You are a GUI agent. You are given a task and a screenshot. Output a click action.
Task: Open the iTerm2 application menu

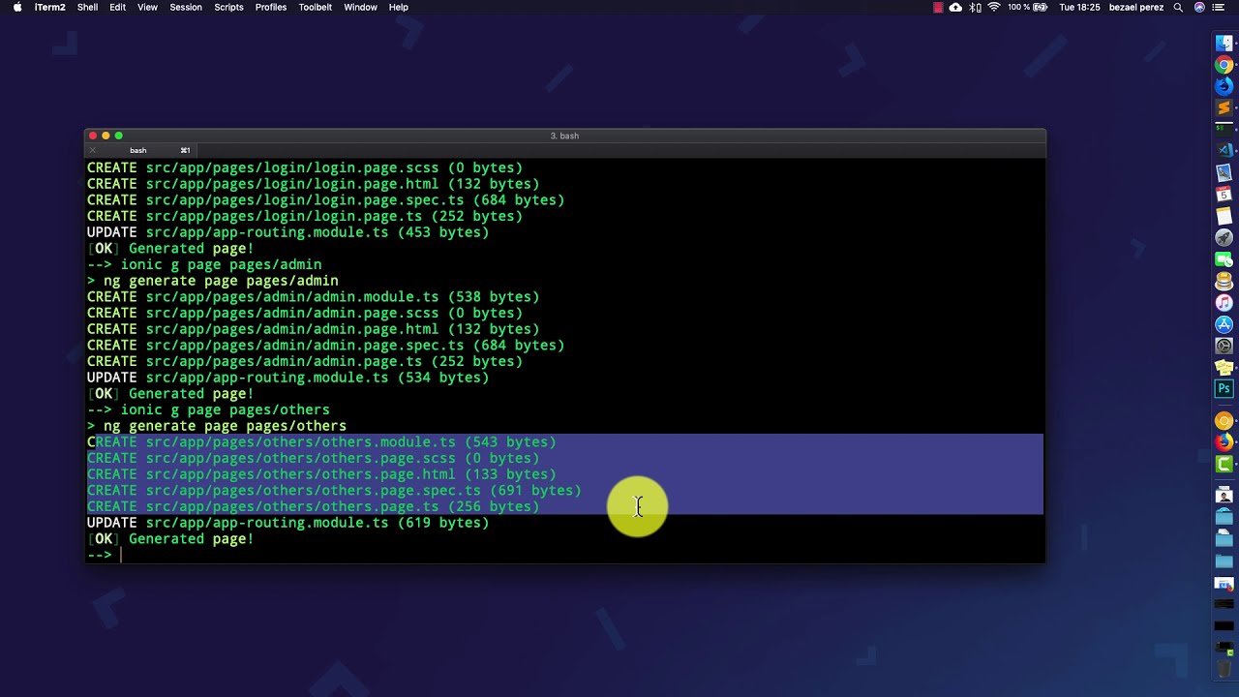point(49,7)
